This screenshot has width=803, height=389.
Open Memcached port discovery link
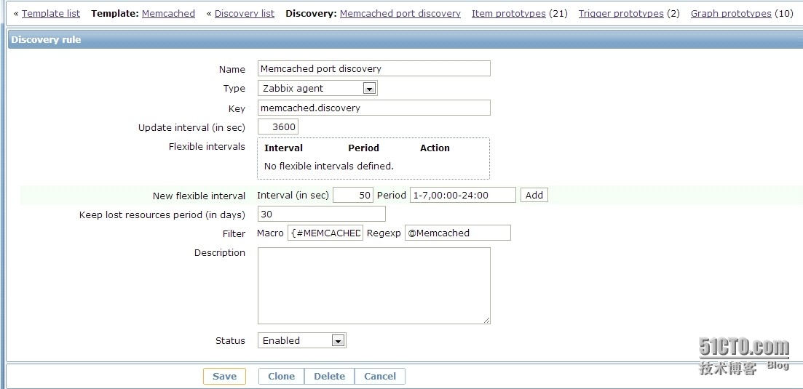[x=400, y=13]
